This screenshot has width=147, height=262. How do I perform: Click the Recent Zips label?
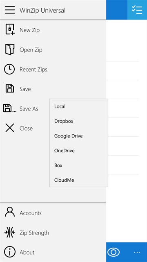point(33,69)
